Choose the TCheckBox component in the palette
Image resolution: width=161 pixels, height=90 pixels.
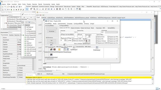pyautogui.click(x=52, y=9)
